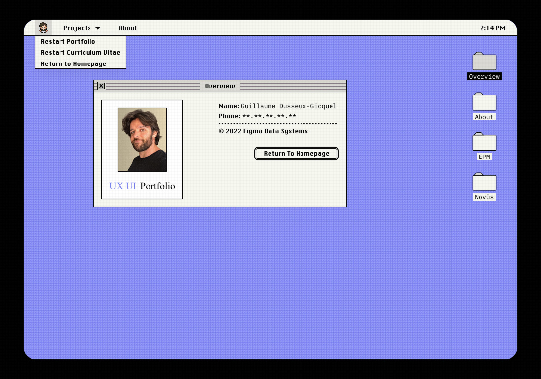Open the EPM folder icon
This screenshot has height=379, width=541.
(x=483, y=142)
